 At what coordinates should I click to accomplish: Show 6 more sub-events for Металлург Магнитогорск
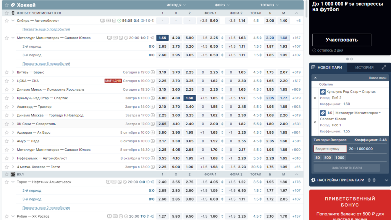46,64
